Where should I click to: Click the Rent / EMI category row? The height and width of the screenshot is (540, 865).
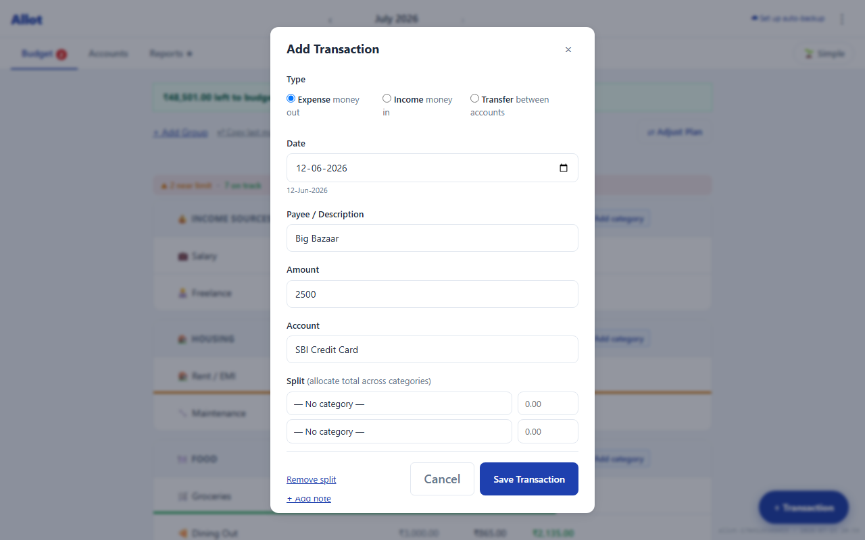(x=432, y=376)
